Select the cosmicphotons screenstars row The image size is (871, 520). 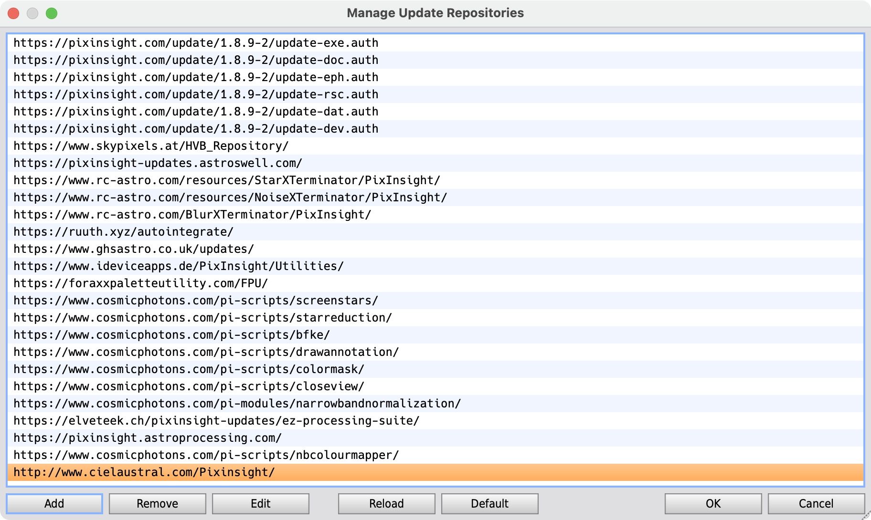435,301
